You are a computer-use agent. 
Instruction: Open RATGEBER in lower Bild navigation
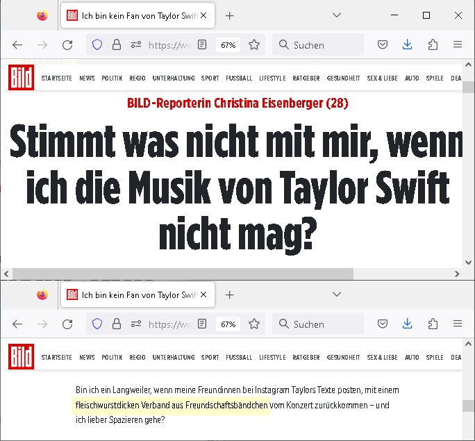(306, 358)
